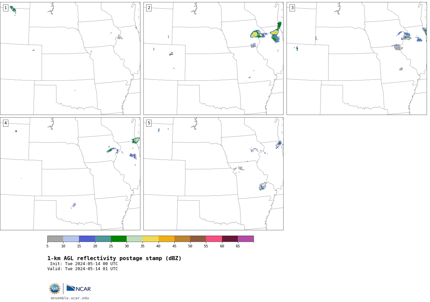Click the tan 45-50 dBZ swatch
The image size is (430, 302).
tap(182, 239)
